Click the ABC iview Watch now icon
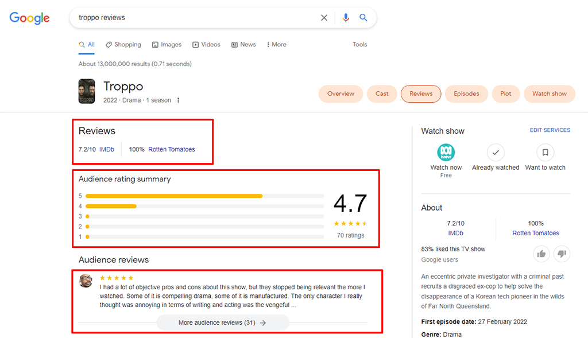 click(446, 152)
